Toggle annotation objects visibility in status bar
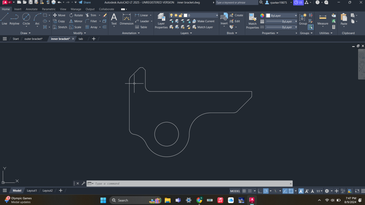This screenshot has height=205, width=365. tap(301, 191)
